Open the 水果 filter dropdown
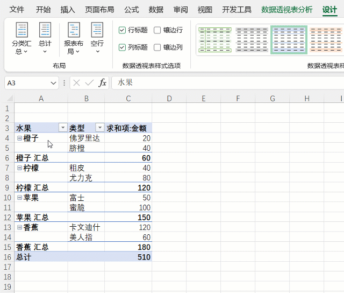344x293 pixels. (63, 128)
